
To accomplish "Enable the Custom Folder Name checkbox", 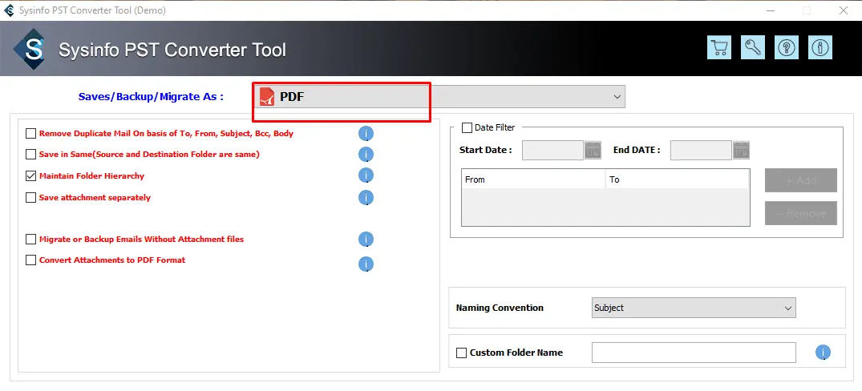I will coord(461,353).
